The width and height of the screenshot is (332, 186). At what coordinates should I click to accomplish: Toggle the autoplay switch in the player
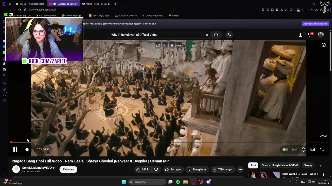pos(285,150)
